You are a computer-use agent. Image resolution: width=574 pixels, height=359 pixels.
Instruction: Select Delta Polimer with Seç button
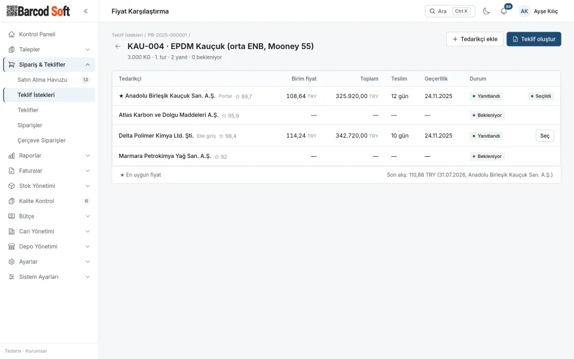click(545, 136)
